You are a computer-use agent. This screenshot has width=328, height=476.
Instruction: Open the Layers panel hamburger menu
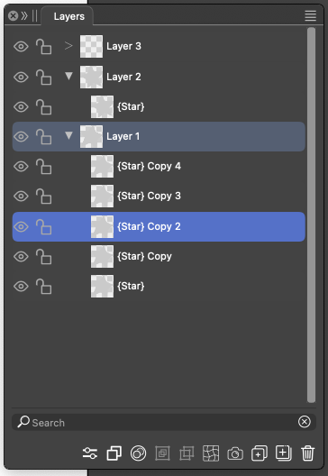click(310, 16)
